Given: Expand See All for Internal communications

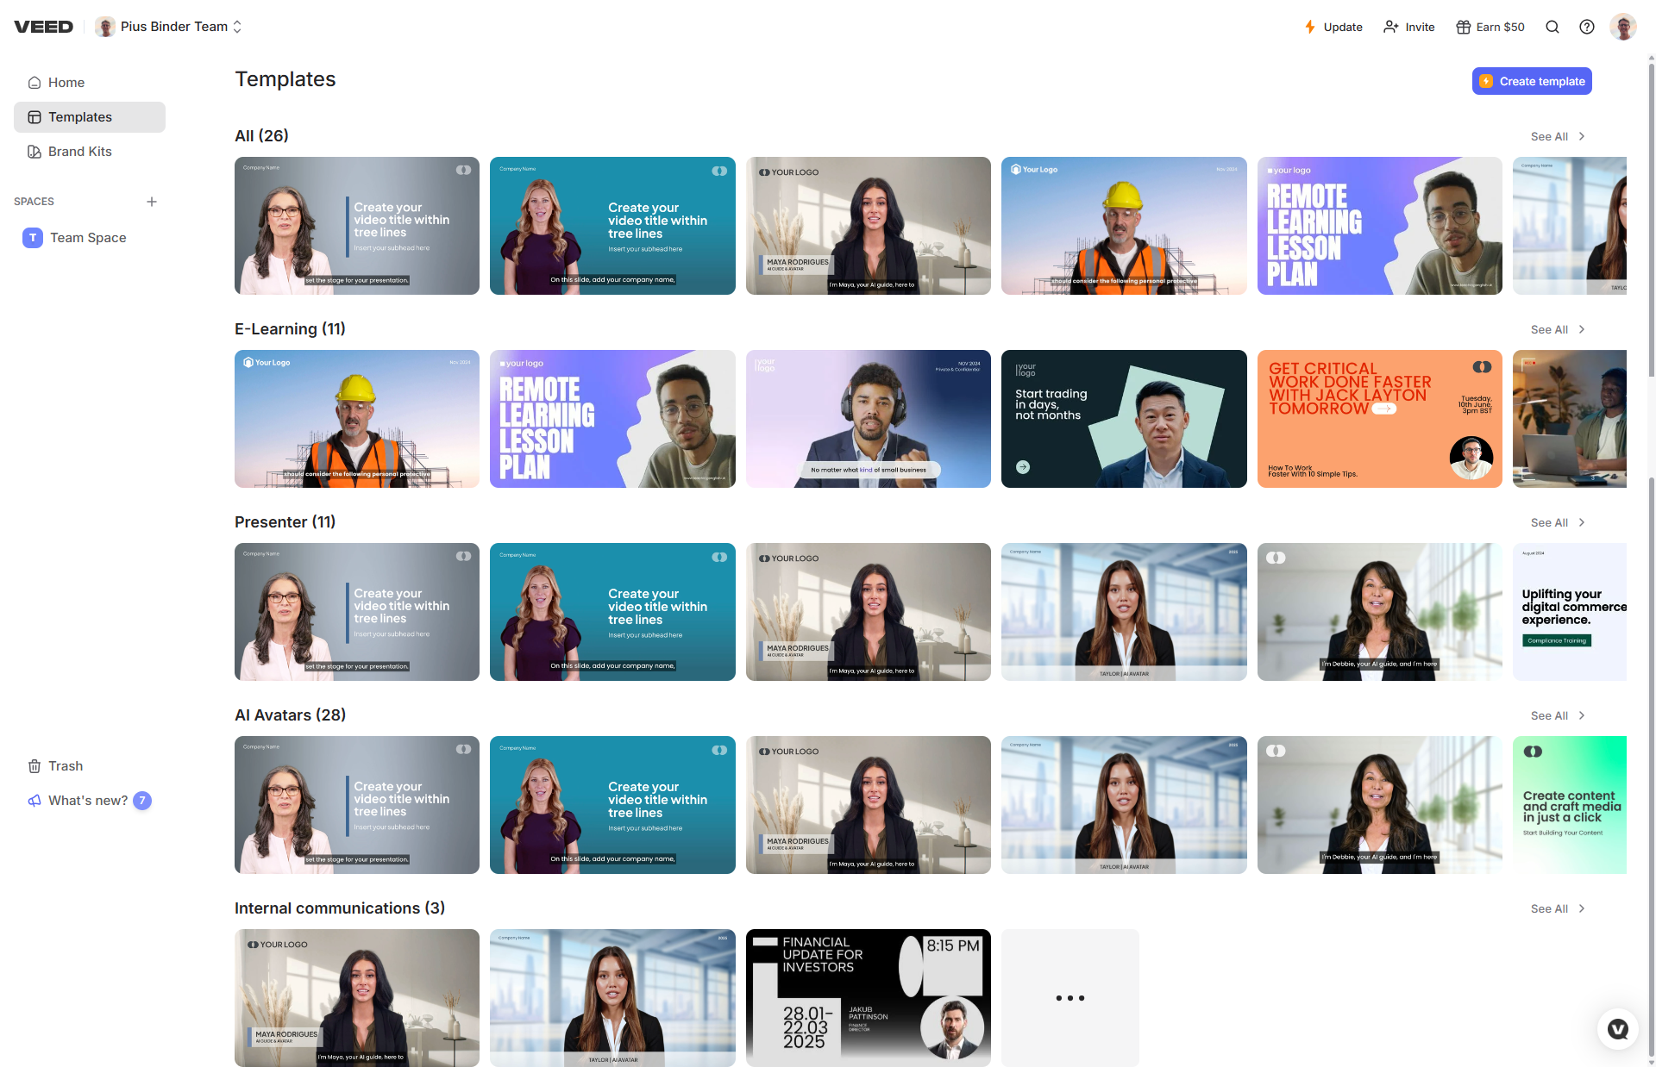Looking at the screenshot, I should [1558, 909].
